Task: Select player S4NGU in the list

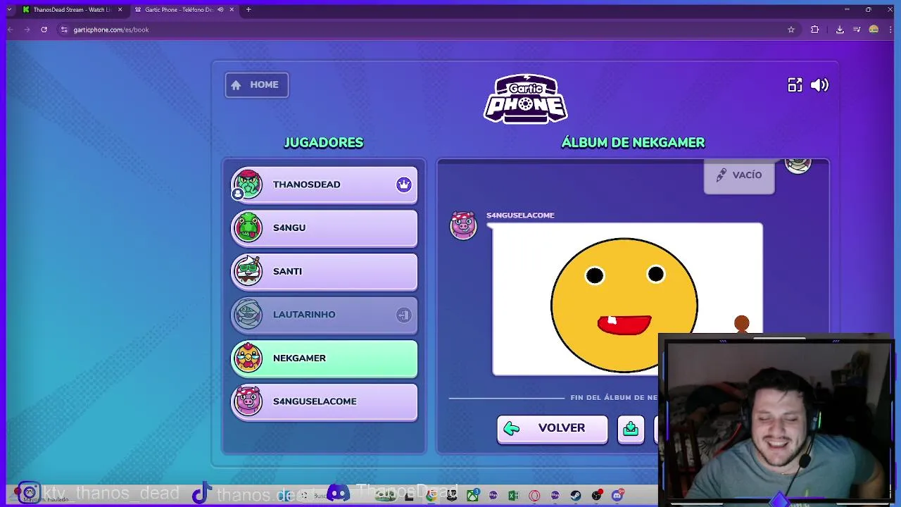Action: click(324, 228)
